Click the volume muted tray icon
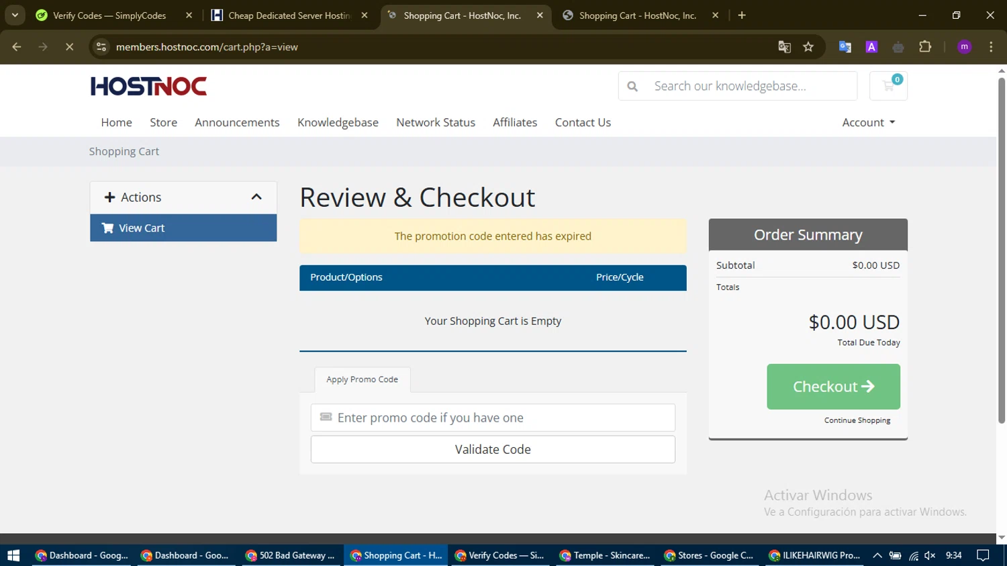The height and width of the screenshot is (566, 1007). pos(930,555)
